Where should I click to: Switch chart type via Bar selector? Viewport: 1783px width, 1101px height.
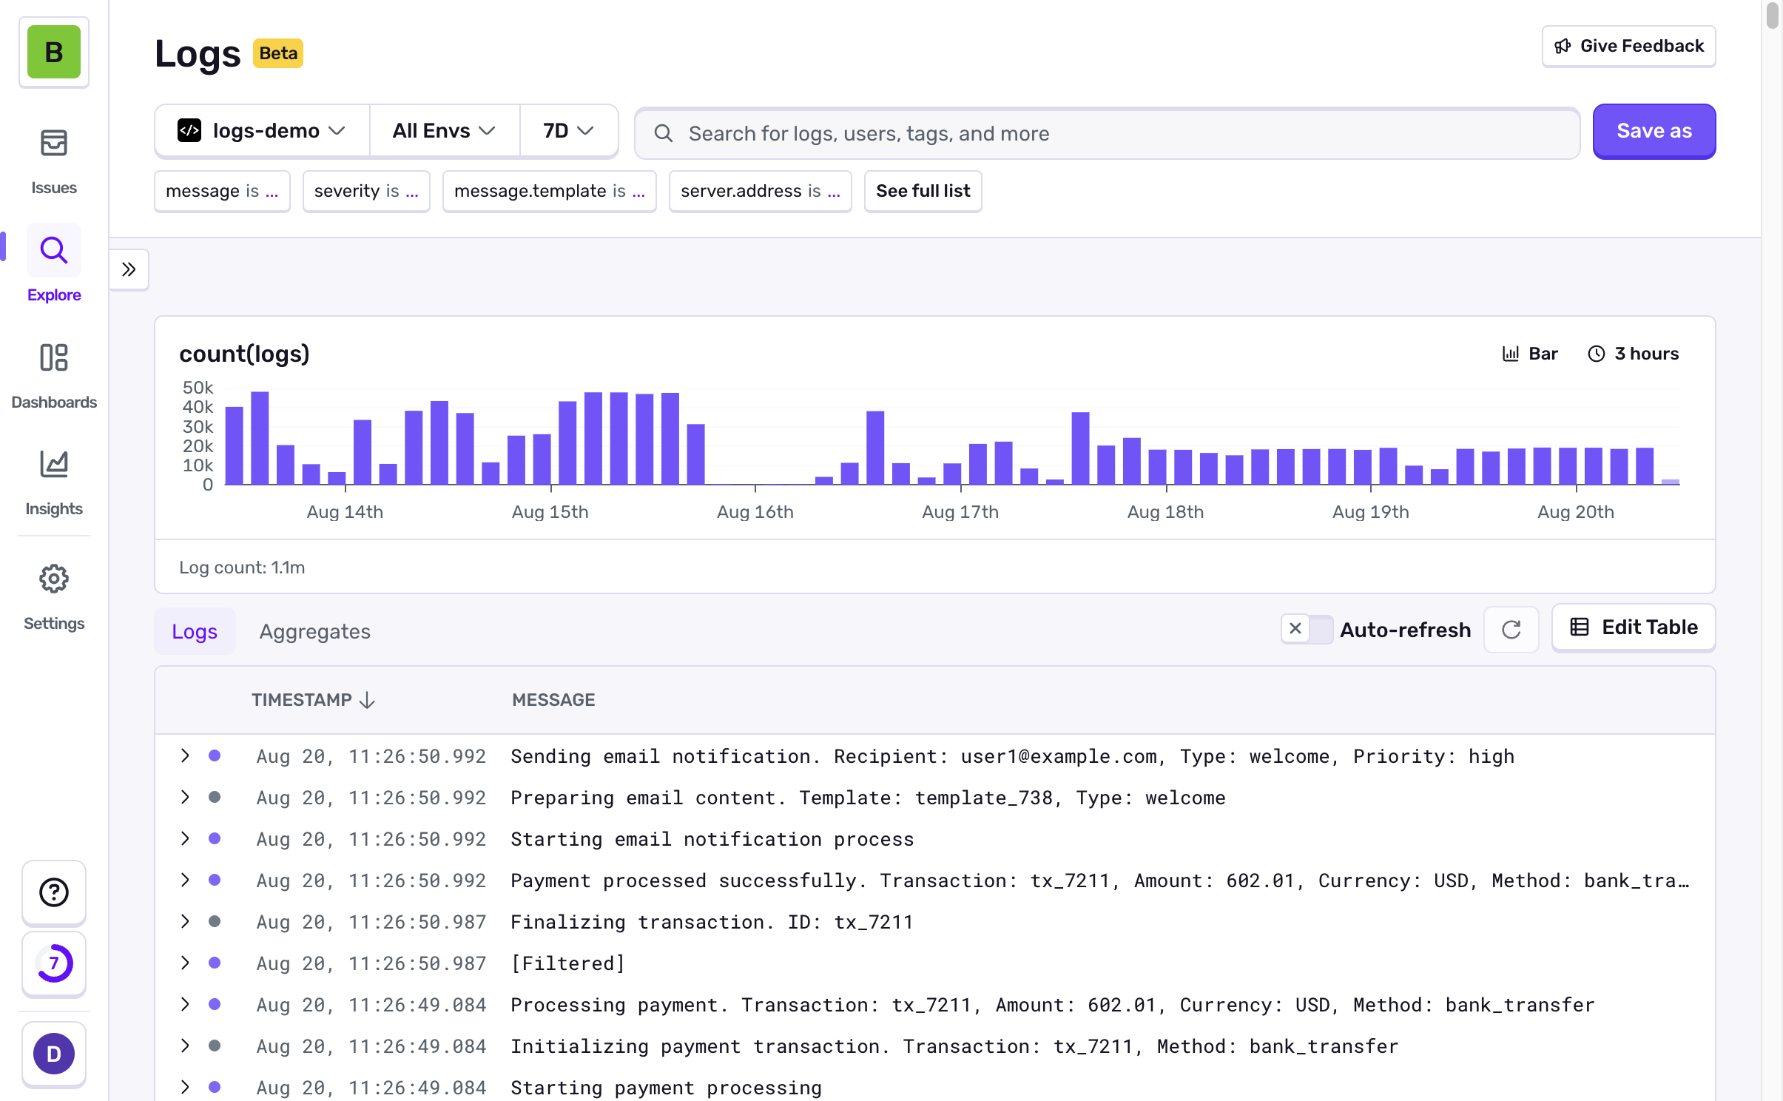1530,354
